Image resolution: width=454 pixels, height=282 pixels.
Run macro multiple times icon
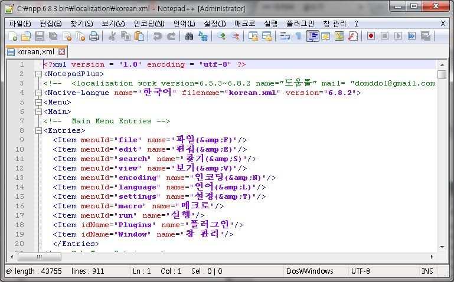pos(411,36)
